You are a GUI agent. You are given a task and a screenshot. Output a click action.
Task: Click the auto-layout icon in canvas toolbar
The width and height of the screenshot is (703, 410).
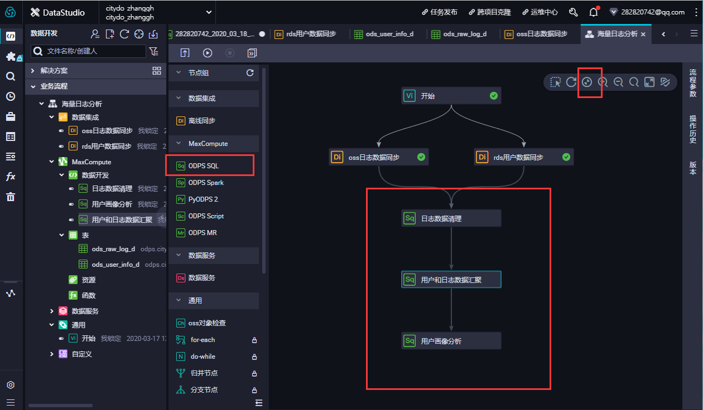[587, 82]
